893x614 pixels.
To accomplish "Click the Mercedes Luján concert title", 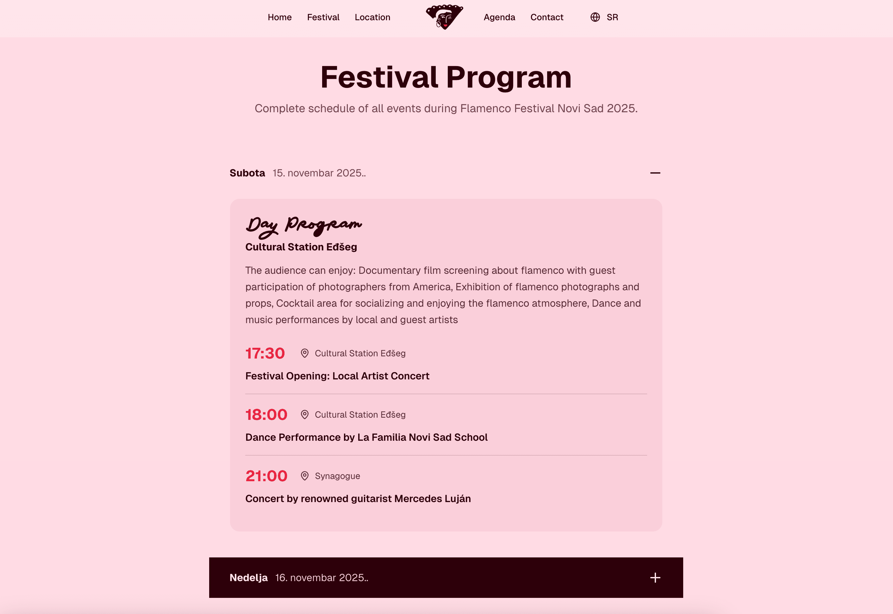I will click(x=358, y=499).
